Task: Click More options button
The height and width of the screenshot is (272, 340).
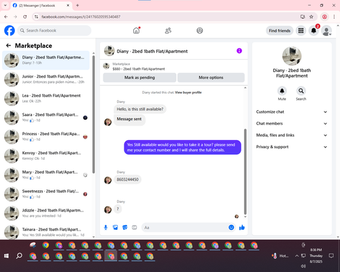Action: [211, 78]
